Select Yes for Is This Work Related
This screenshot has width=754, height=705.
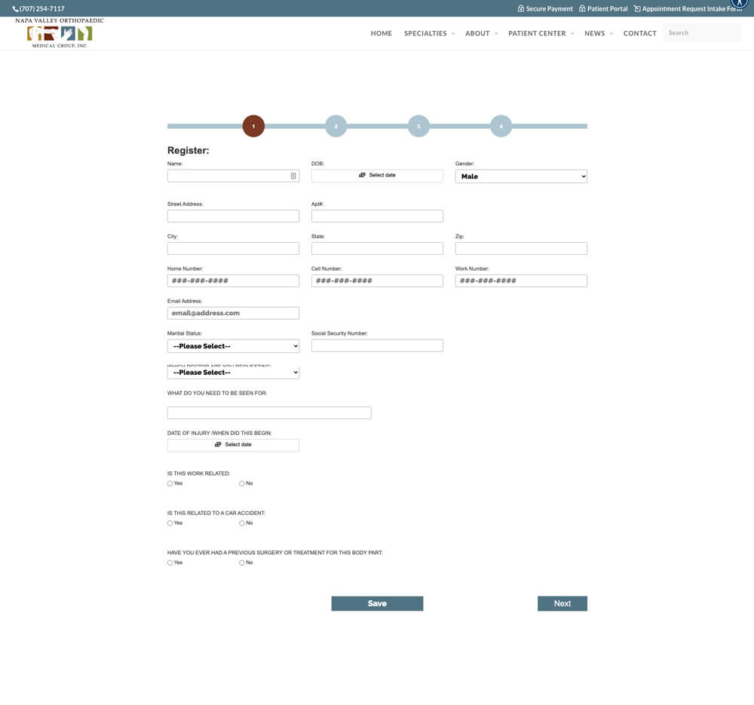tap(170, 484)
